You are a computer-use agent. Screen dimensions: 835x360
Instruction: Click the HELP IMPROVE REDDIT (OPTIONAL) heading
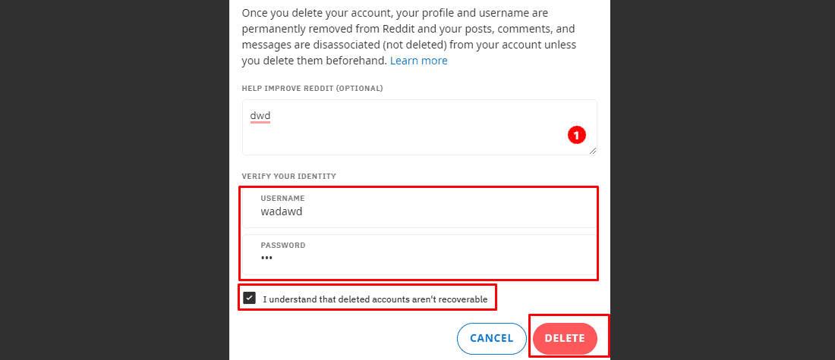[312, 88]
